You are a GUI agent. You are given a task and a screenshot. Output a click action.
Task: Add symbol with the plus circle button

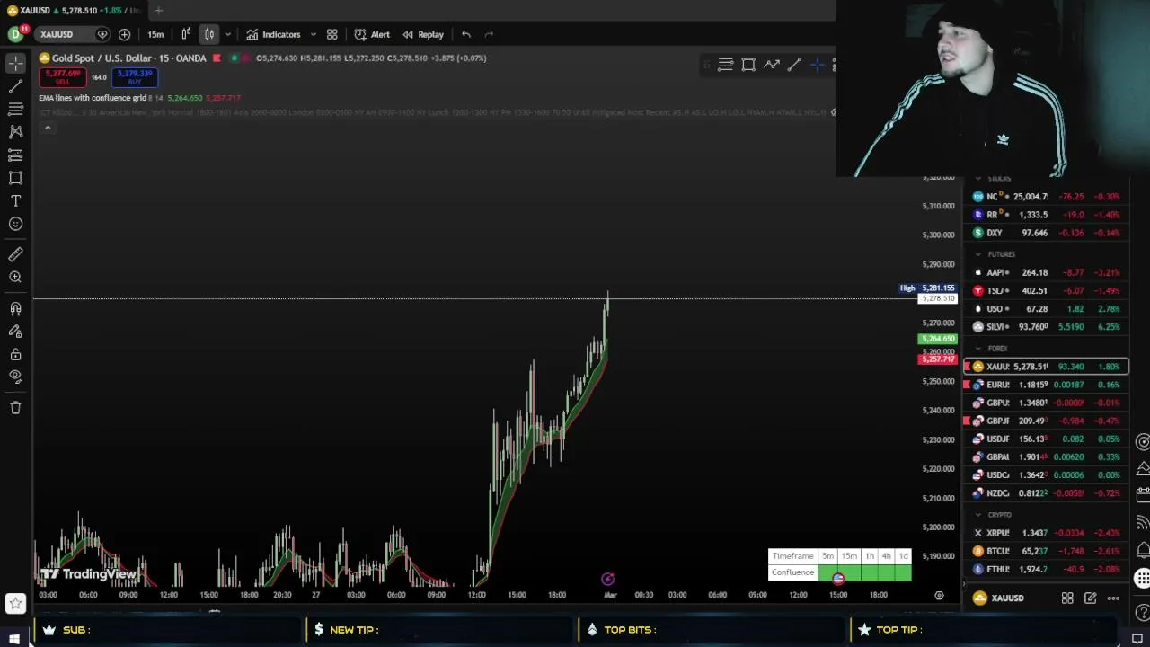[124, 34]
